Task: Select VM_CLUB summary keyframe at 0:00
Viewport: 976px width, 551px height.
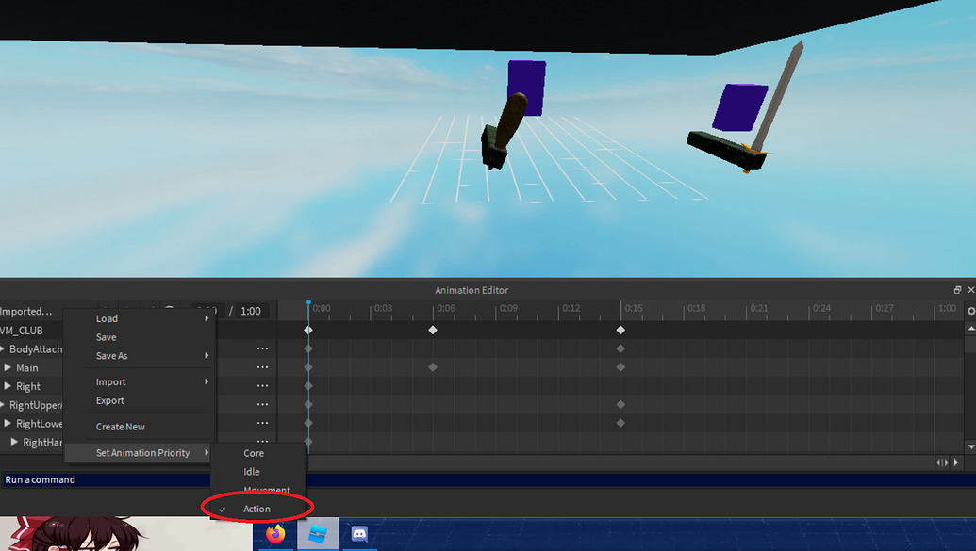Action: [x=308, y=331]
